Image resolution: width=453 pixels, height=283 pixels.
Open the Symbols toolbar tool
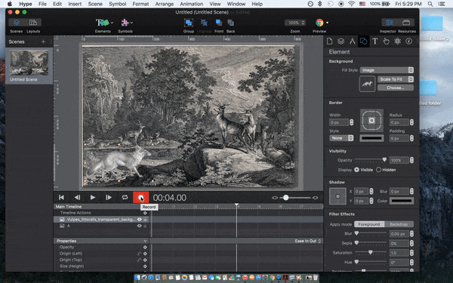[x=125, y=23]
